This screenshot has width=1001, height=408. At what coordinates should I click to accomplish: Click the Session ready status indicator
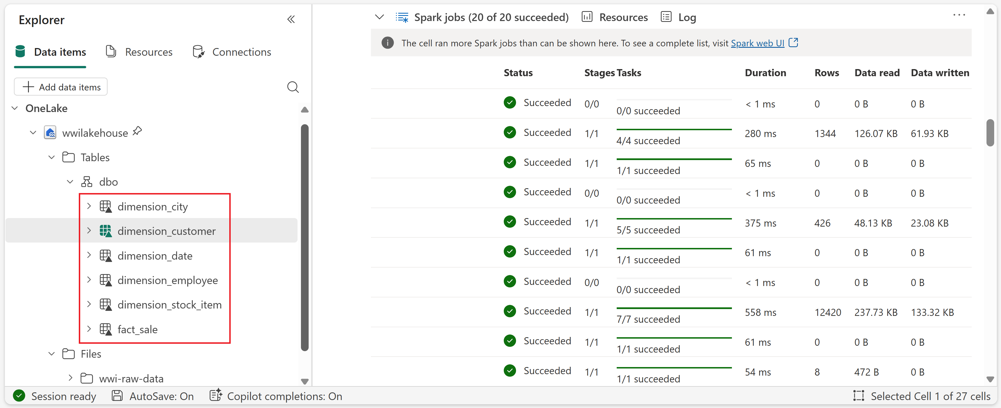(x=54, y=396)
